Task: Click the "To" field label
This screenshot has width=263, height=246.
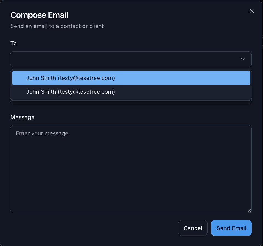Action: [x=13, y=43]
